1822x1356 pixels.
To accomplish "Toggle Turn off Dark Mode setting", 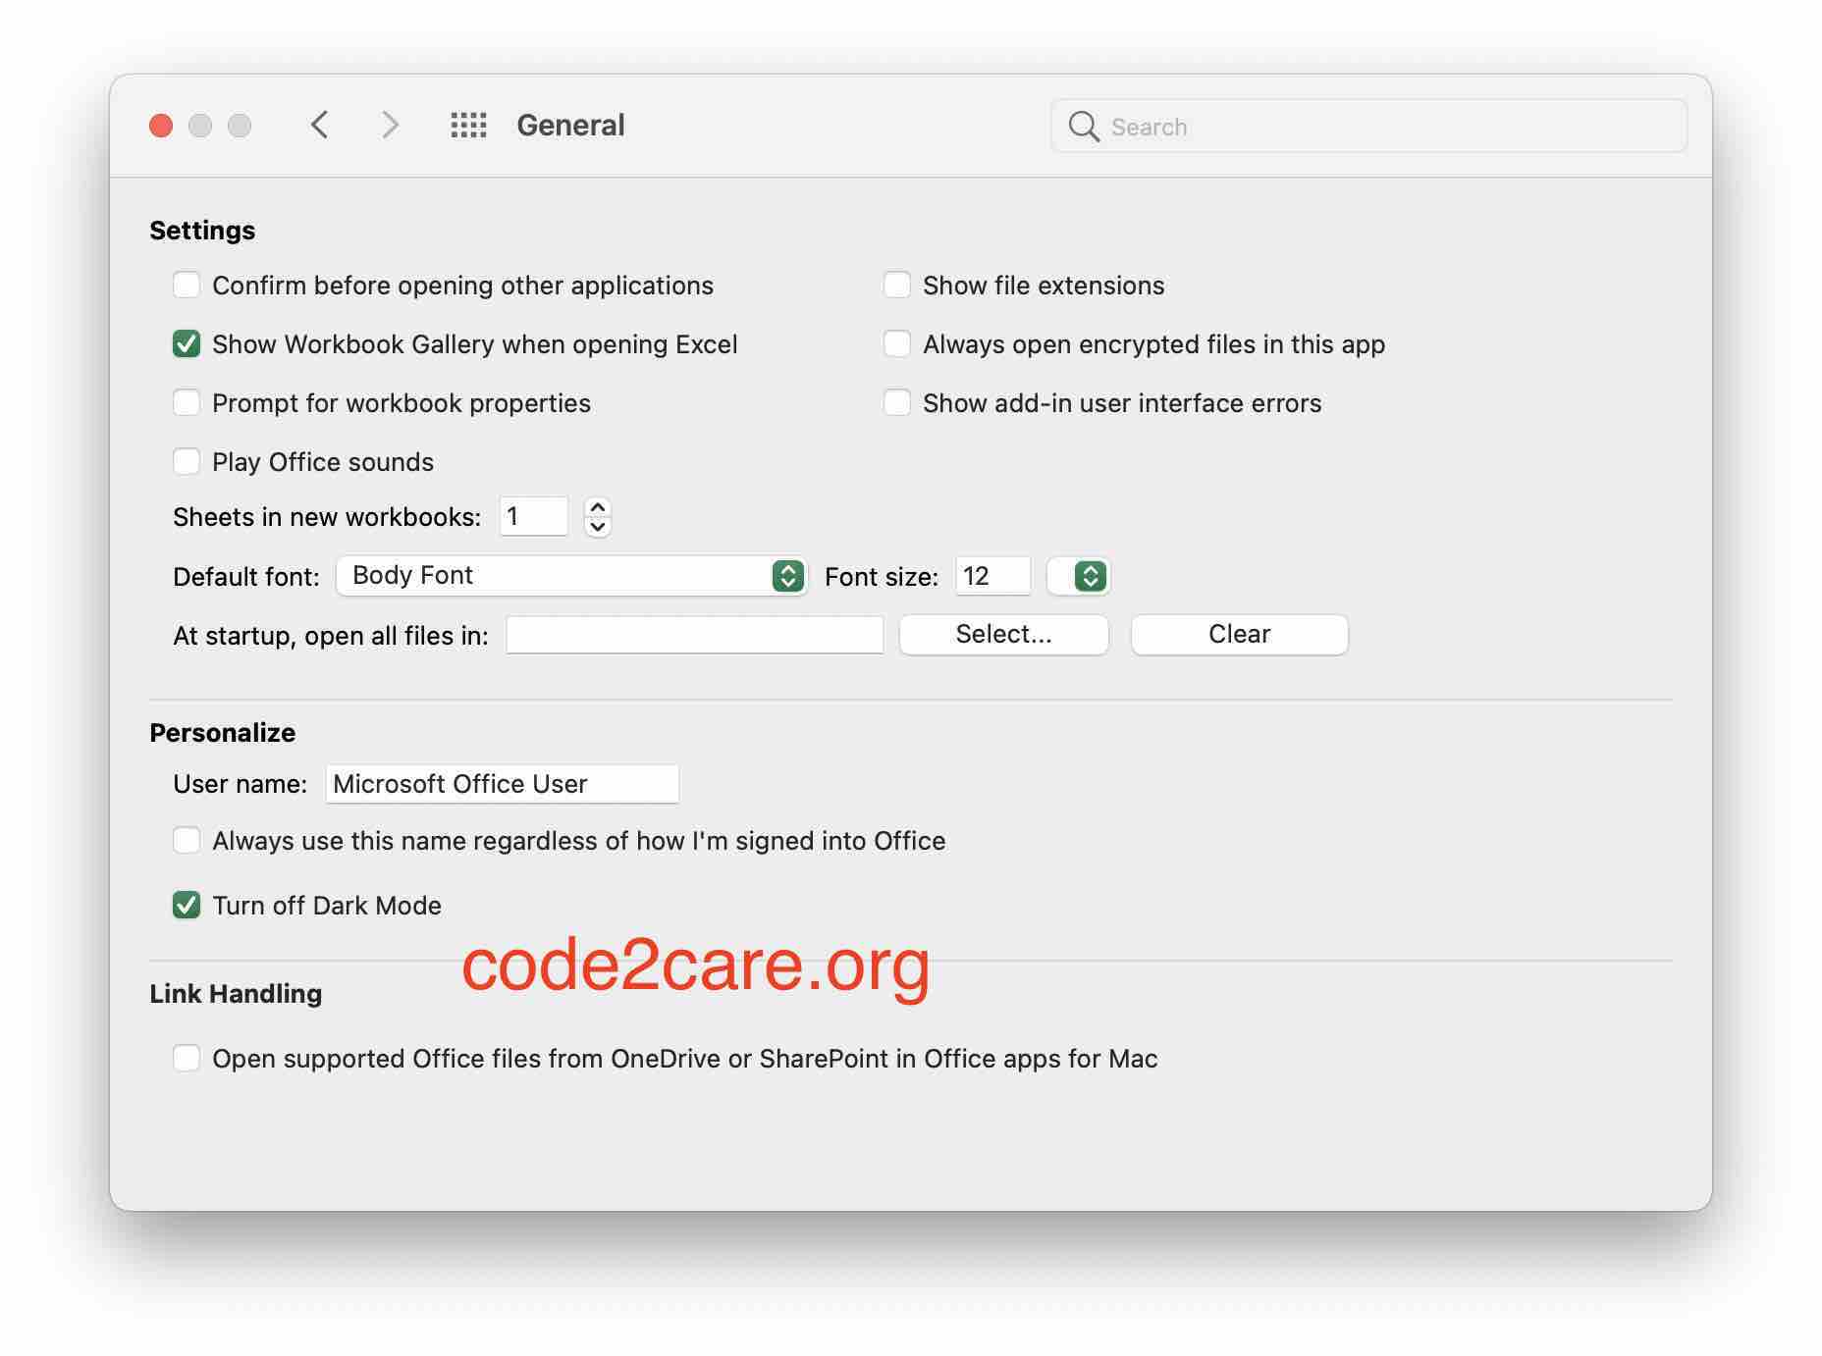I will pos(187,905).
